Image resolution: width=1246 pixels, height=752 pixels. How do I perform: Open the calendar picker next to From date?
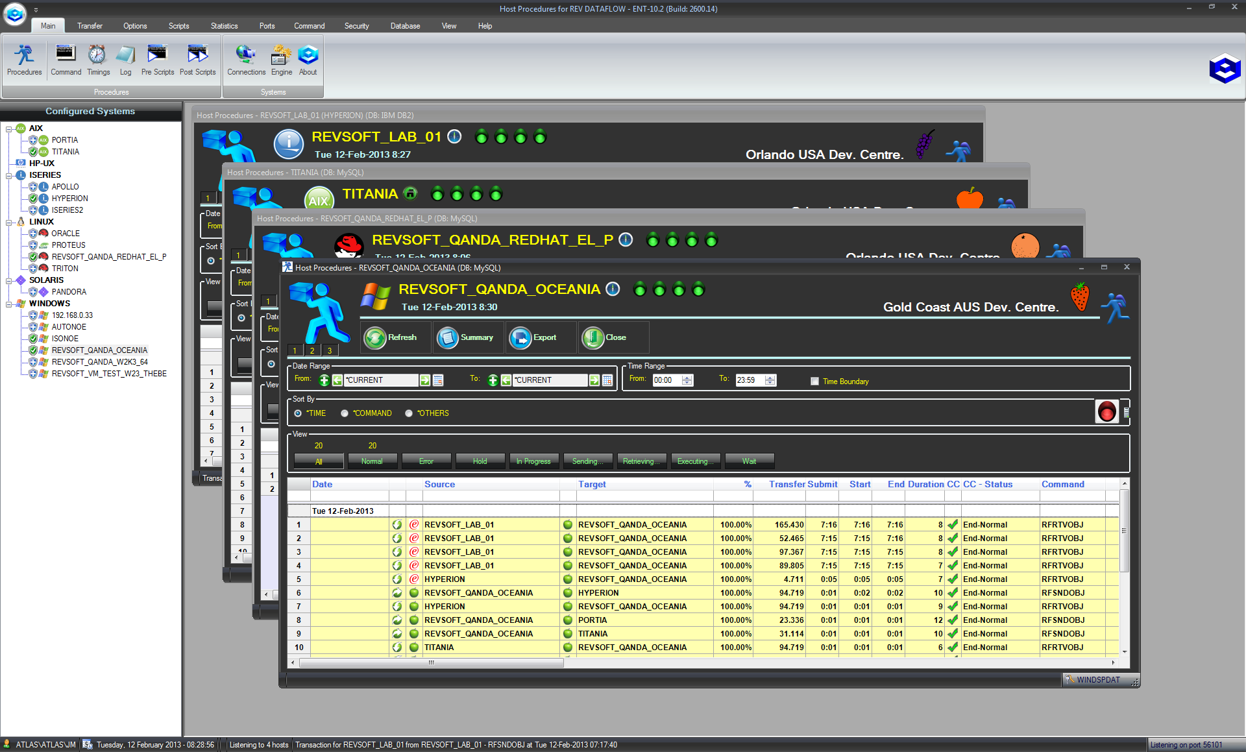click(439, 380)
